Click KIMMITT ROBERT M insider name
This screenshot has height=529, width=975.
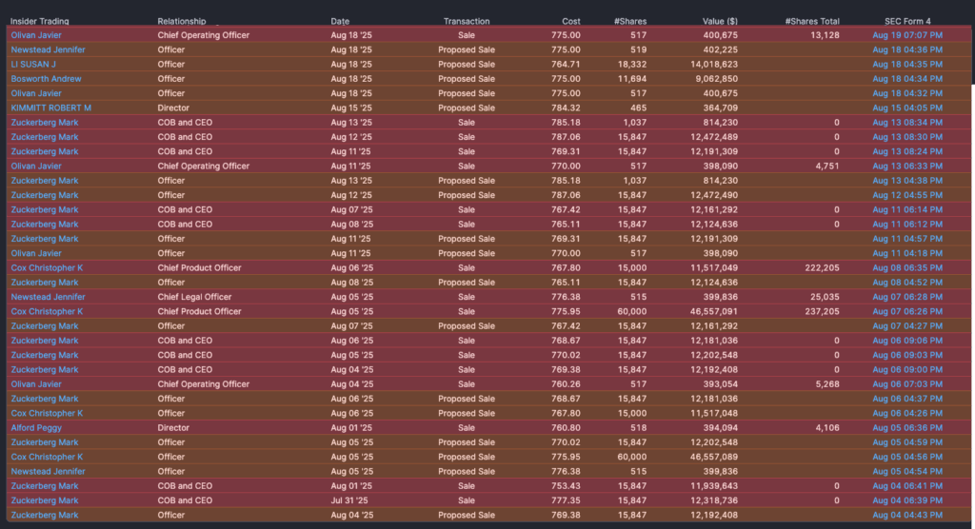tap(50, 108)
